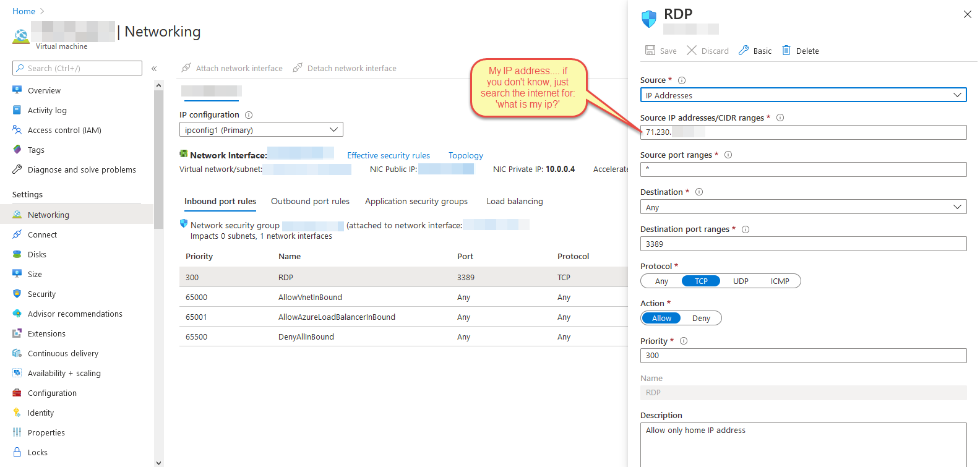Viewport: 980px width, 467px height.
Task: Click Effective security rules link
Action: click(389, 155)
